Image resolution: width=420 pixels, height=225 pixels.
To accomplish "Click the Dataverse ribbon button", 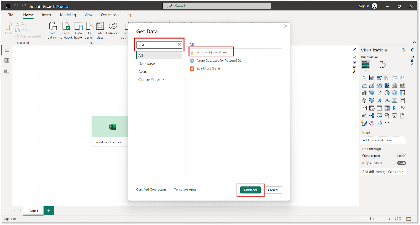I will pyautogui.click(x=113, y=29).
